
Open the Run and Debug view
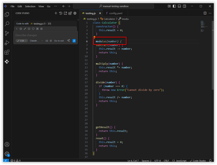(x=7, y=43)
